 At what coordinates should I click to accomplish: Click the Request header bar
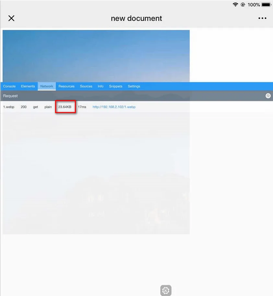[x=136, y=96]
